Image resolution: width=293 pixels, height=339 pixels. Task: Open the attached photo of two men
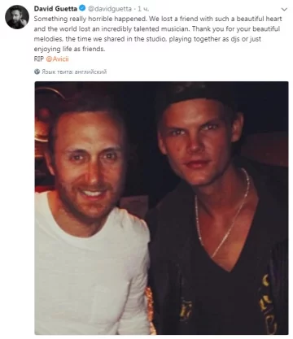point(161,208)
